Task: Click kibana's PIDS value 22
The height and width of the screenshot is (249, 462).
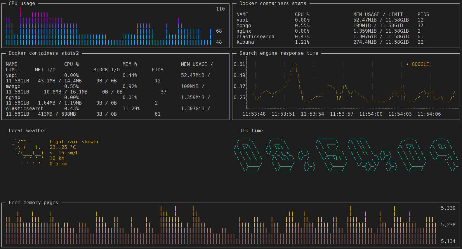Action: tap(421, 42)
